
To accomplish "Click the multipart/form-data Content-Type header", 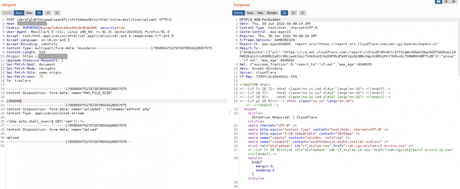I will tap(109, 48).
